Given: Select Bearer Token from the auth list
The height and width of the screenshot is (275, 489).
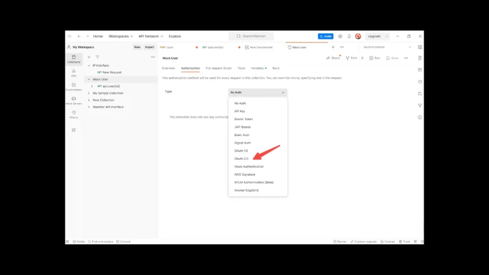Looking at the screenshot, I should [x=244, y=119].
